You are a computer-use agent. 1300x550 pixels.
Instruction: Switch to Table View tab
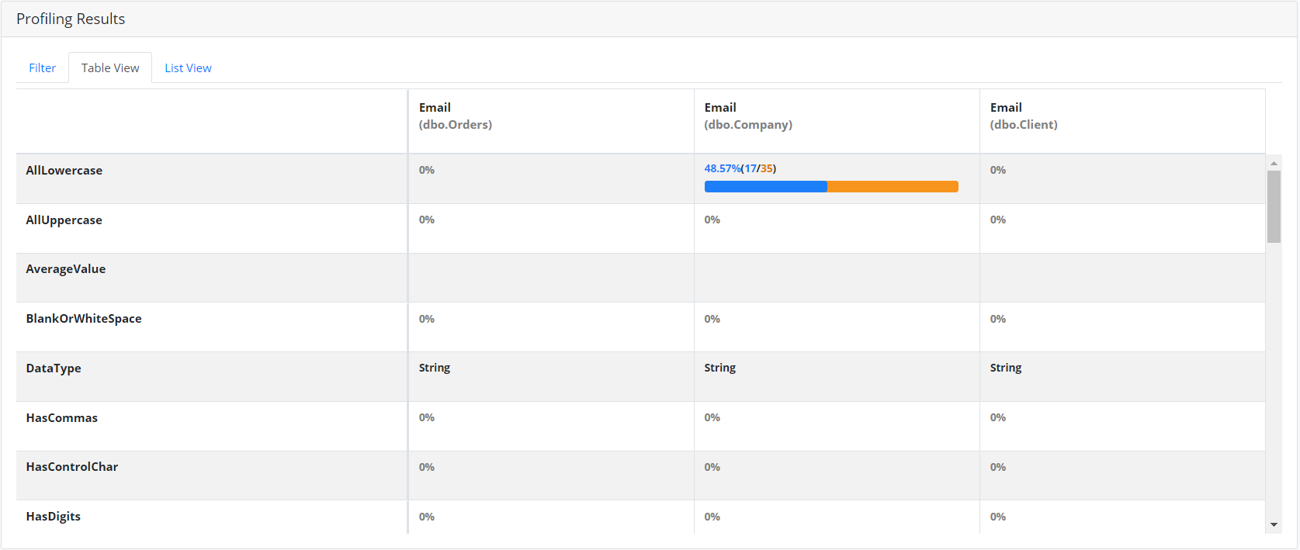110,68
